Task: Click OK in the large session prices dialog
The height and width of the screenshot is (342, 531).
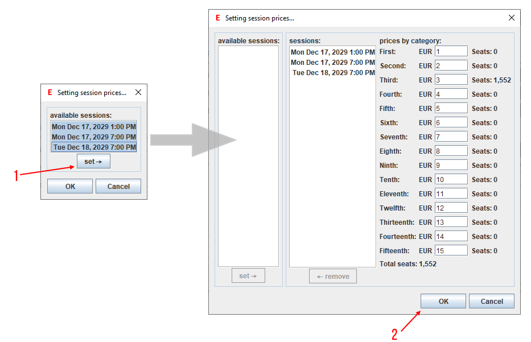Action: (443, 301)
